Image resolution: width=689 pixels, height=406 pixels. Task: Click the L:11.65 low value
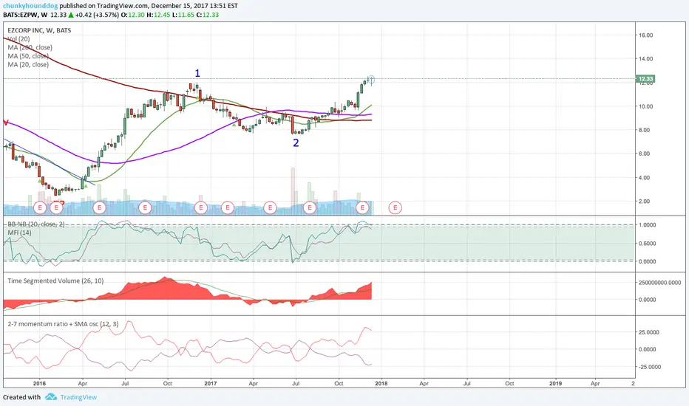183,15
